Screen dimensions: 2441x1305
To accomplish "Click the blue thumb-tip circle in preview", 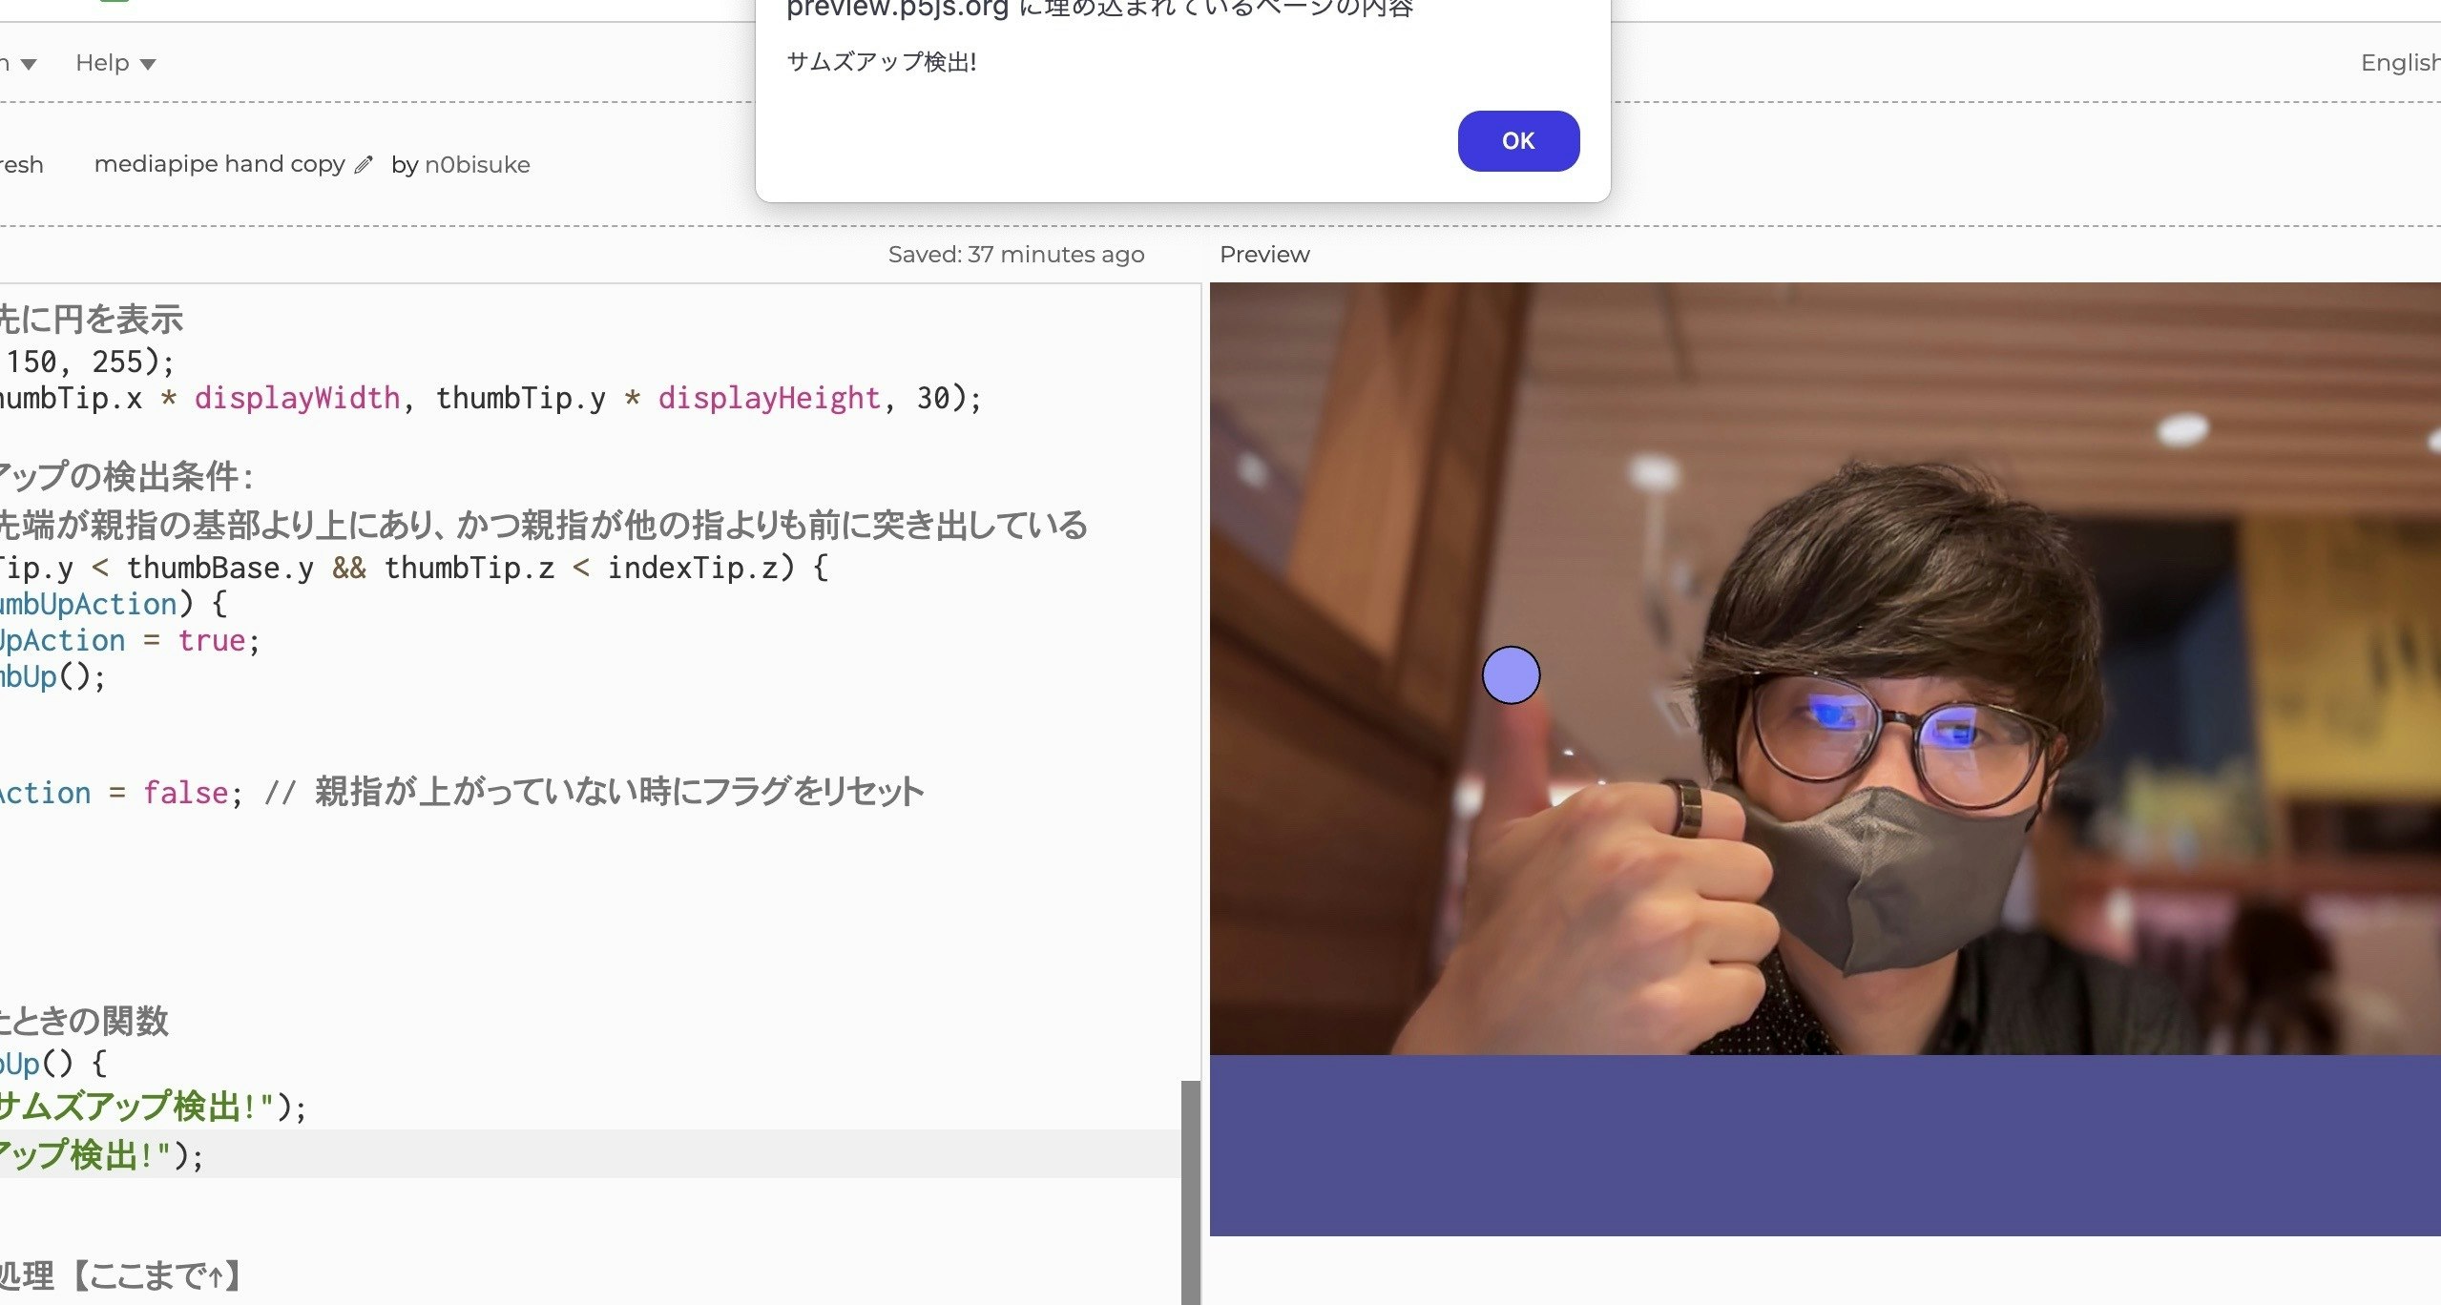I will (1510, 674).
